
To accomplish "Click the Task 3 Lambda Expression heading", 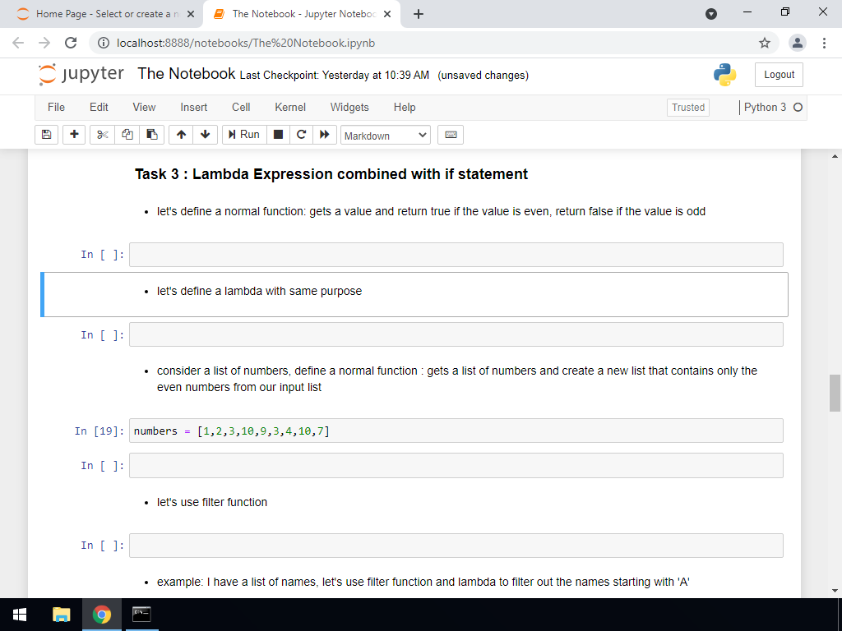I will click(x=331, y=174).
